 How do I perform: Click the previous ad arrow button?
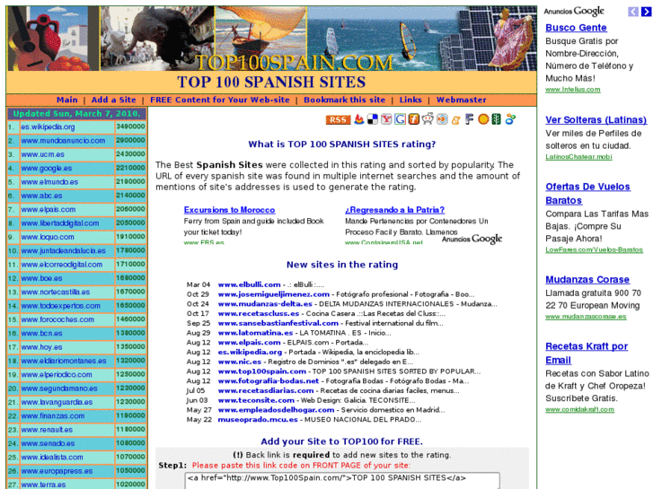(633, 12)
